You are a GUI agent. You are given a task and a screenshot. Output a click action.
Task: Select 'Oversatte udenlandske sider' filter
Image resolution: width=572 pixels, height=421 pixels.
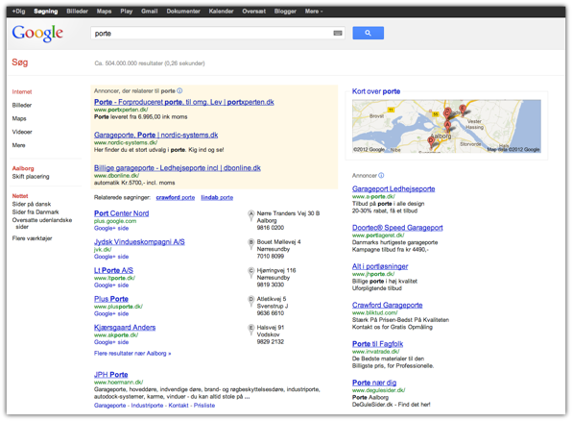42,223
